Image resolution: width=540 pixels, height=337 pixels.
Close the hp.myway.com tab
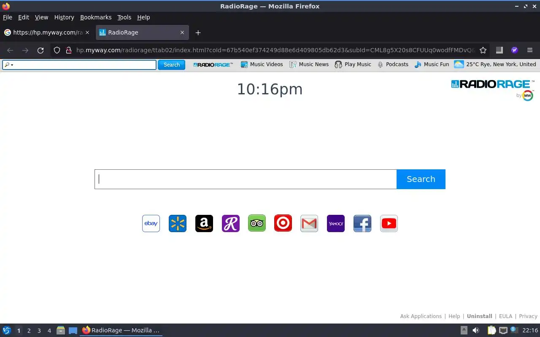click(87, 32)
